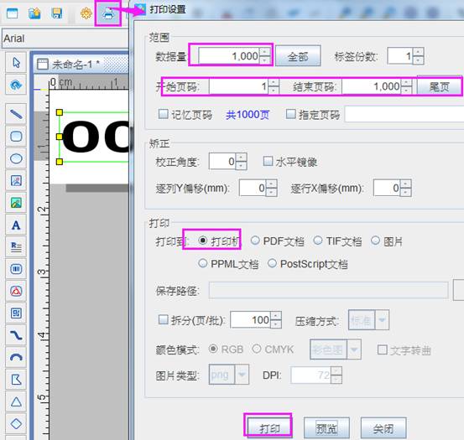This screenshot has width=464, height=440.
Task: Select the barcode tool
Action: coord(16,269)
